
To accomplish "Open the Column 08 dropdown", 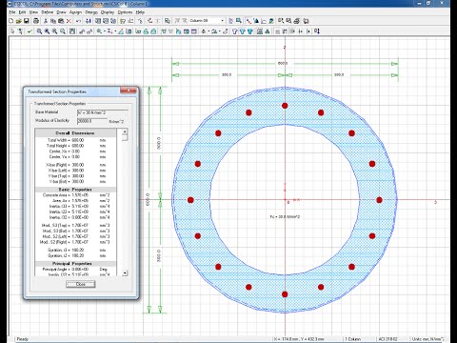I will click(x=222, y=21).
